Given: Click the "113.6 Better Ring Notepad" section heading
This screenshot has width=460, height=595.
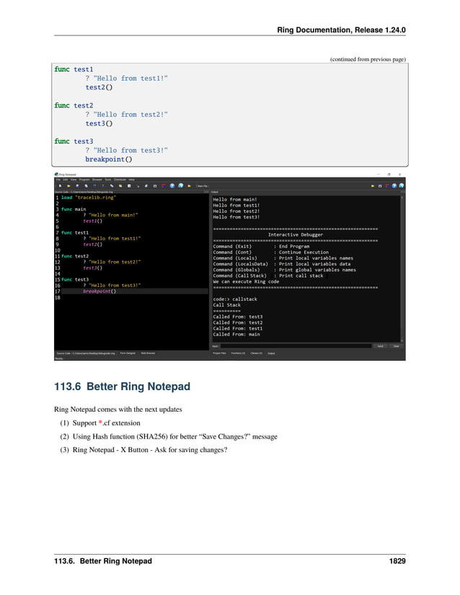Looking at the screenshot, I should tap(122, 387).
